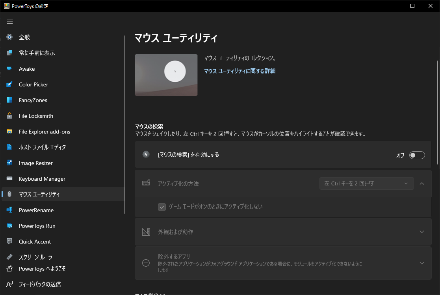Viewport: 440px width, 295px height.
Task: Maximize the PowerToys settings window
Action: coord(412,6)
